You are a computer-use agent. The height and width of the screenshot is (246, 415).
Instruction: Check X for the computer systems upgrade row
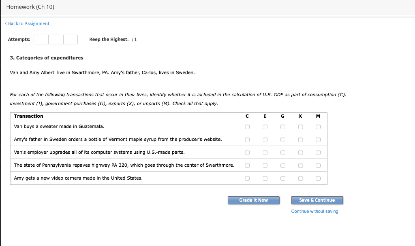300,153
